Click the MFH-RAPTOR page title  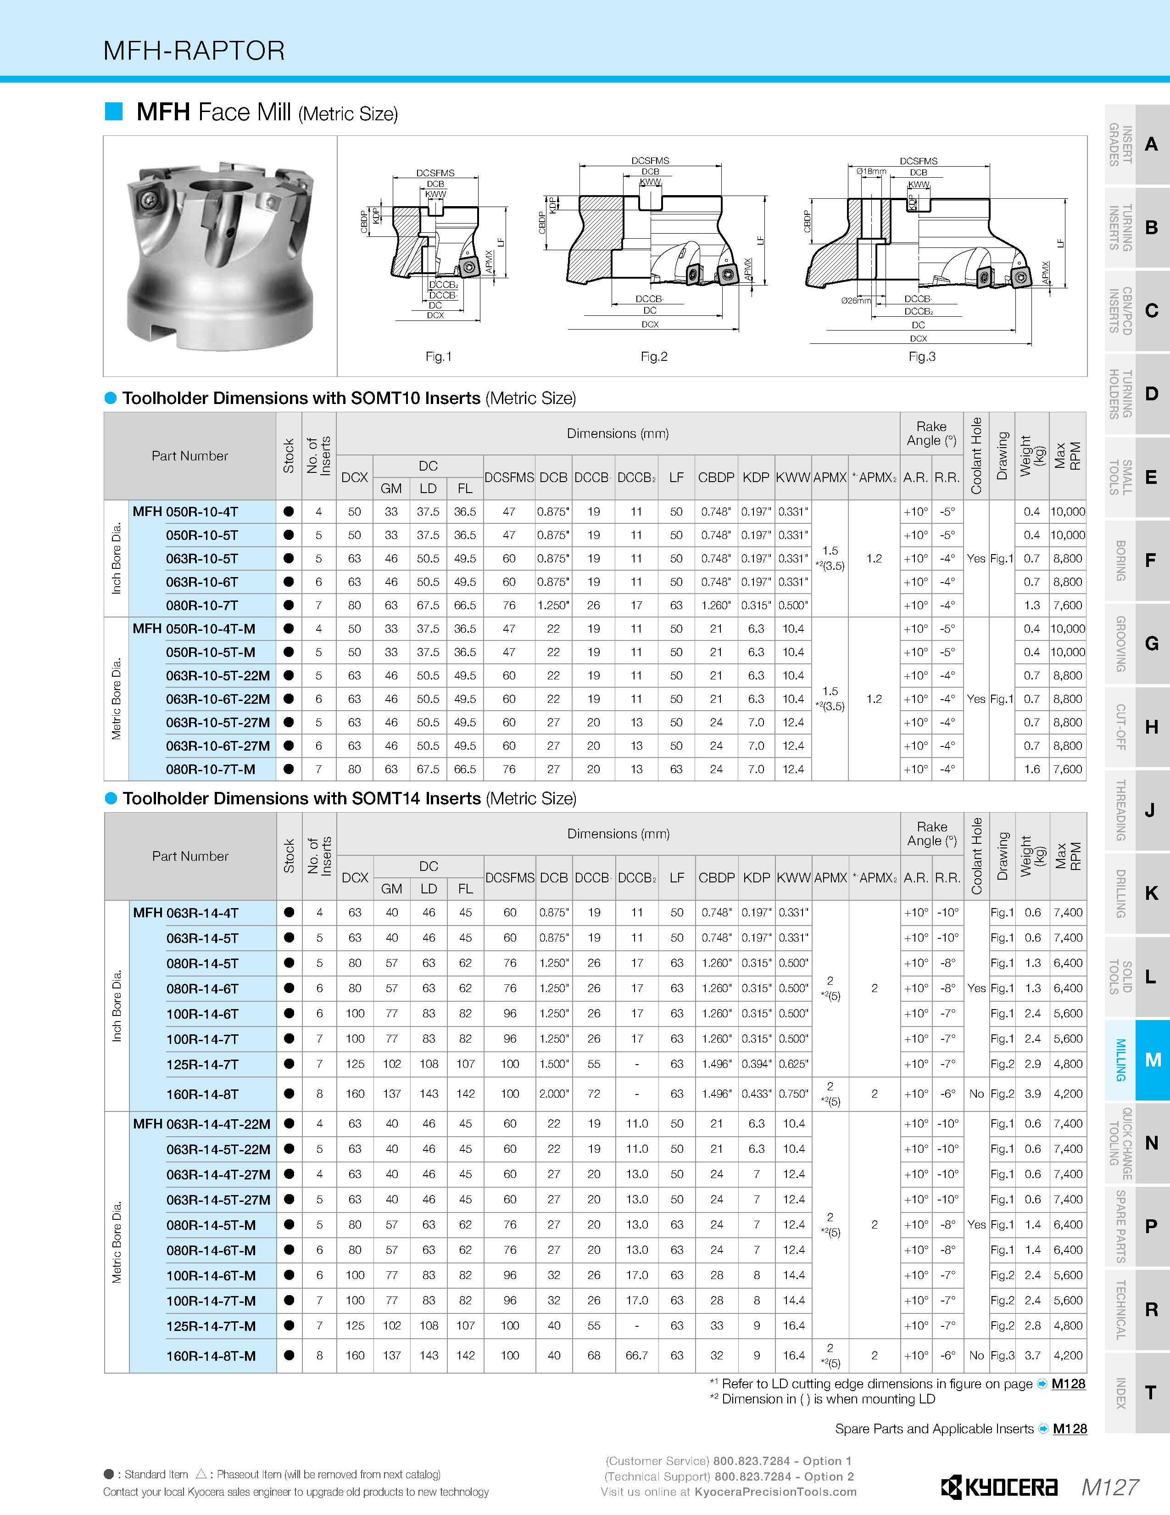click(194, 50)
